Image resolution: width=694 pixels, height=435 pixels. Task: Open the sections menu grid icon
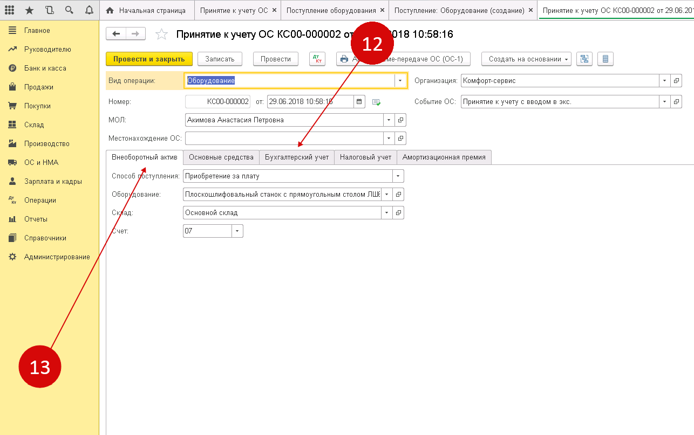pyautogui.click(x=9, y=10)
